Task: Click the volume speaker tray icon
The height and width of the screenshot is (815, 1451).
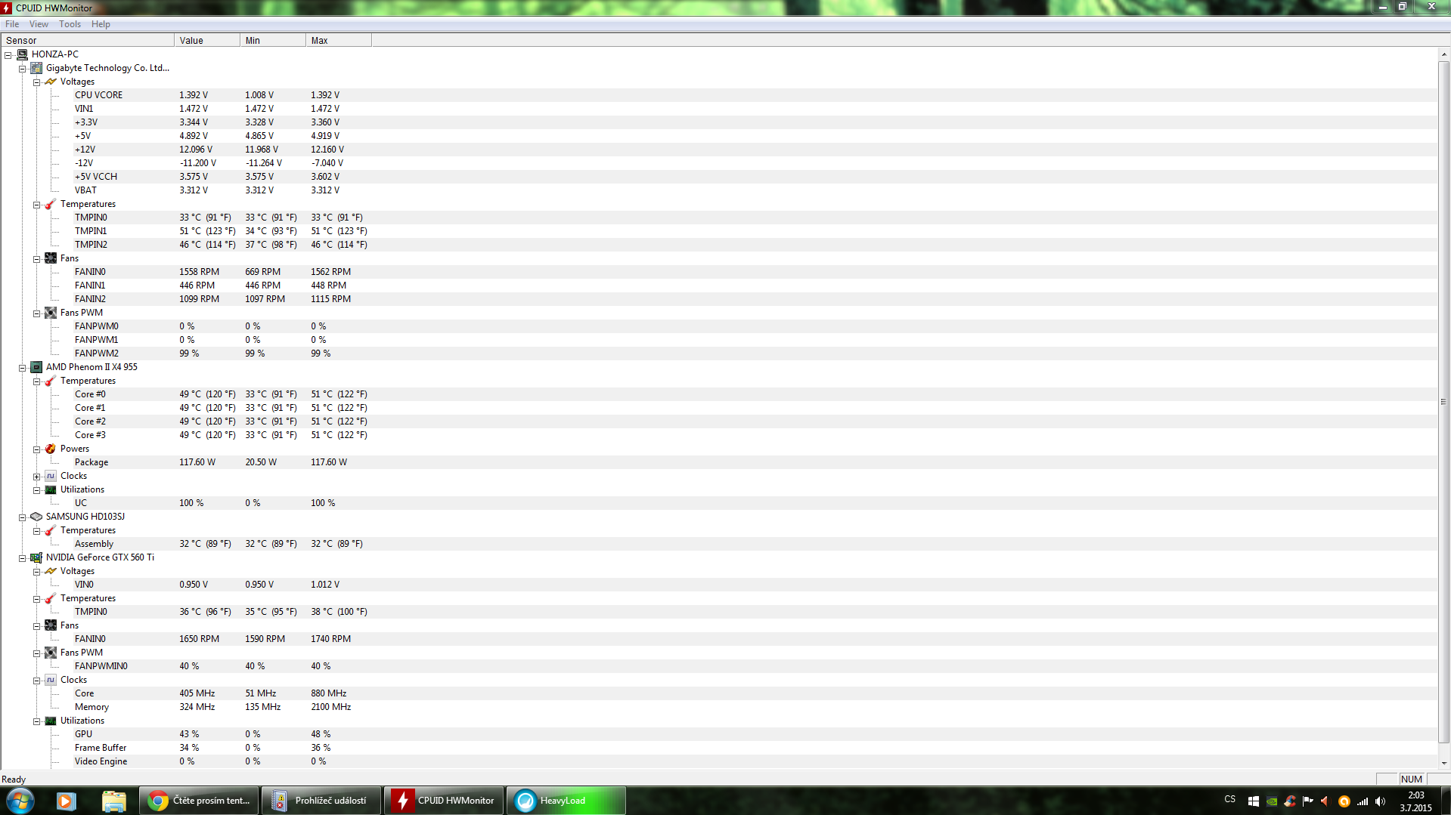Action: 1381,801
